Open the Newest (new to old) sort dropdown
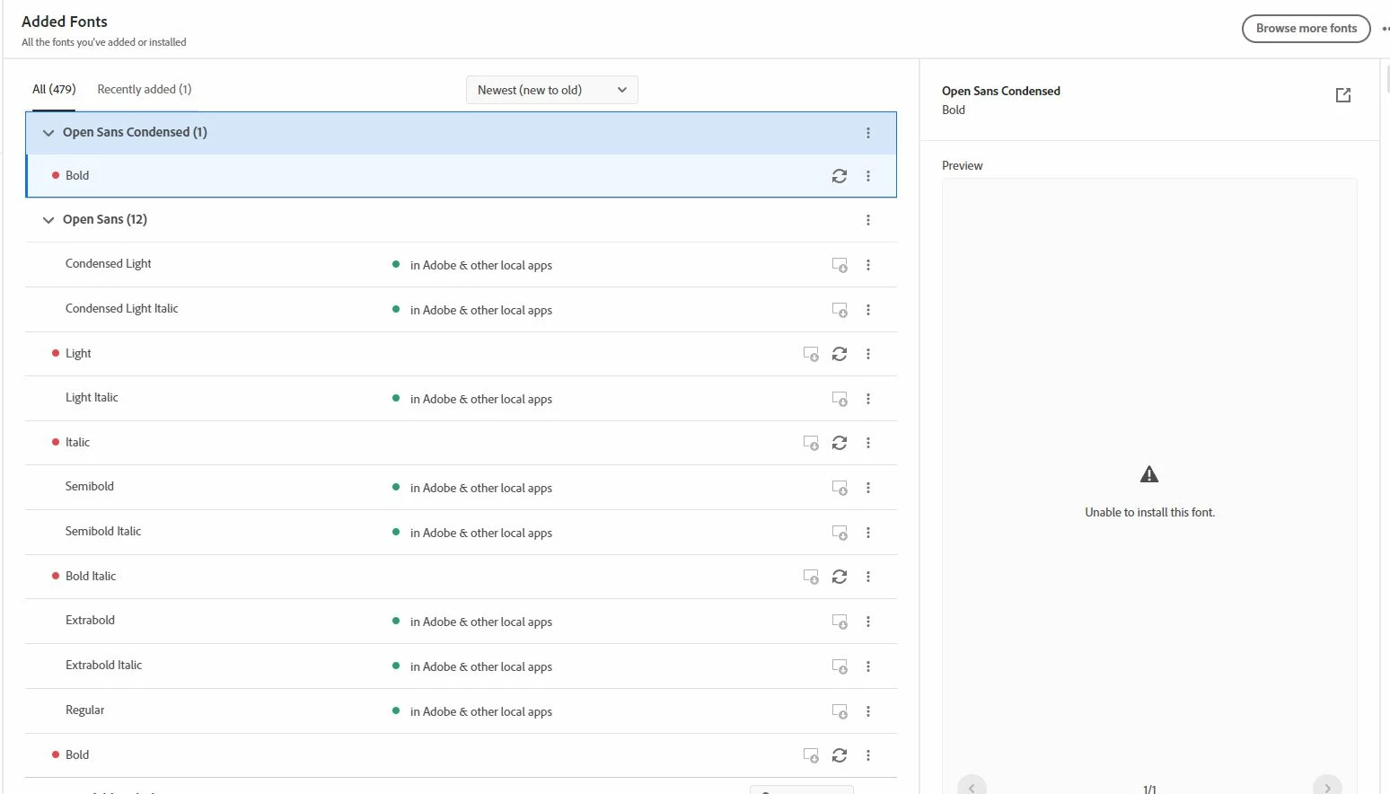The height and width of the screenshot is (794, 1390). tap(552, 90)
